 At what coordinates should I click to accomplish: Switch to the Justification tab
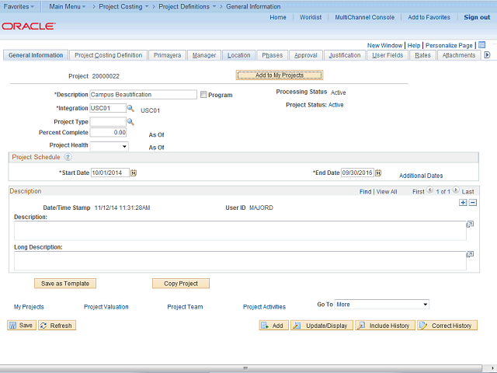[x=344, y=55]
